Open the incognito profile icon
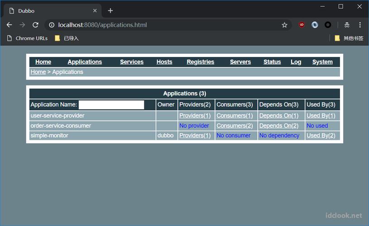This screenshot has width=369, height=226. 347,25
